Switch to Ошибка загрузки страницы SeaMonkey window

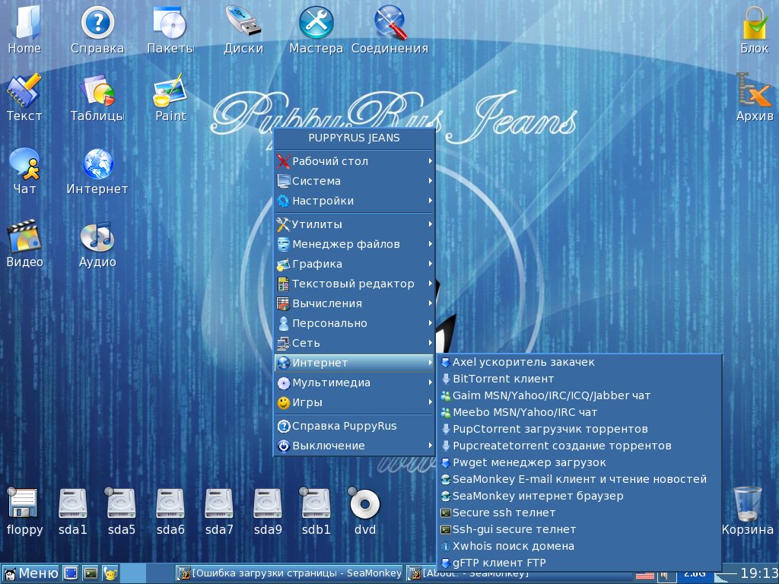pos(290,573)
